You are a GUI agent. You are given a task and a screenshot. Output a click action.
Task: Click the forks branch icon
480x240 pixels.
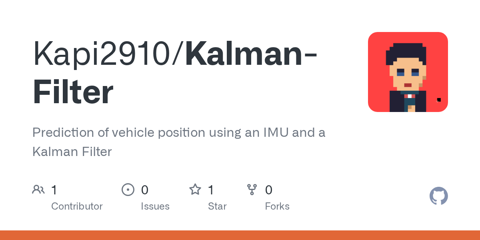click(252, 190)
